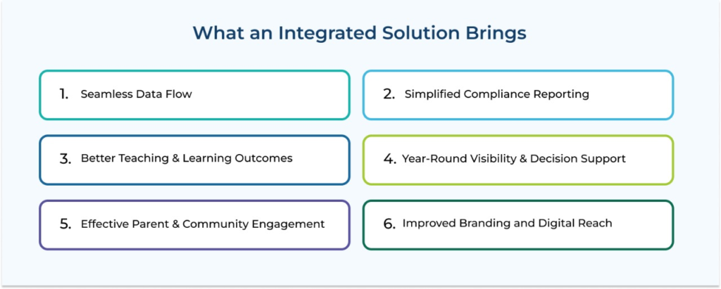The image size is (721, 289).
Task: Click "Effective Parent & Community Engagement" text
Action: pyautogui.click(x=203, y=224)
